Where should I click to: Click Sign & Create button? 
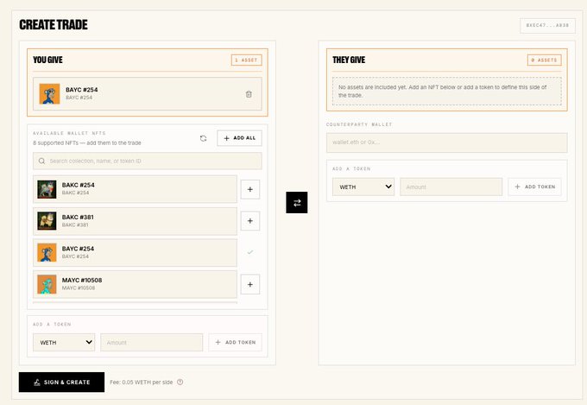pyautogui.click(x=62, y=383)
